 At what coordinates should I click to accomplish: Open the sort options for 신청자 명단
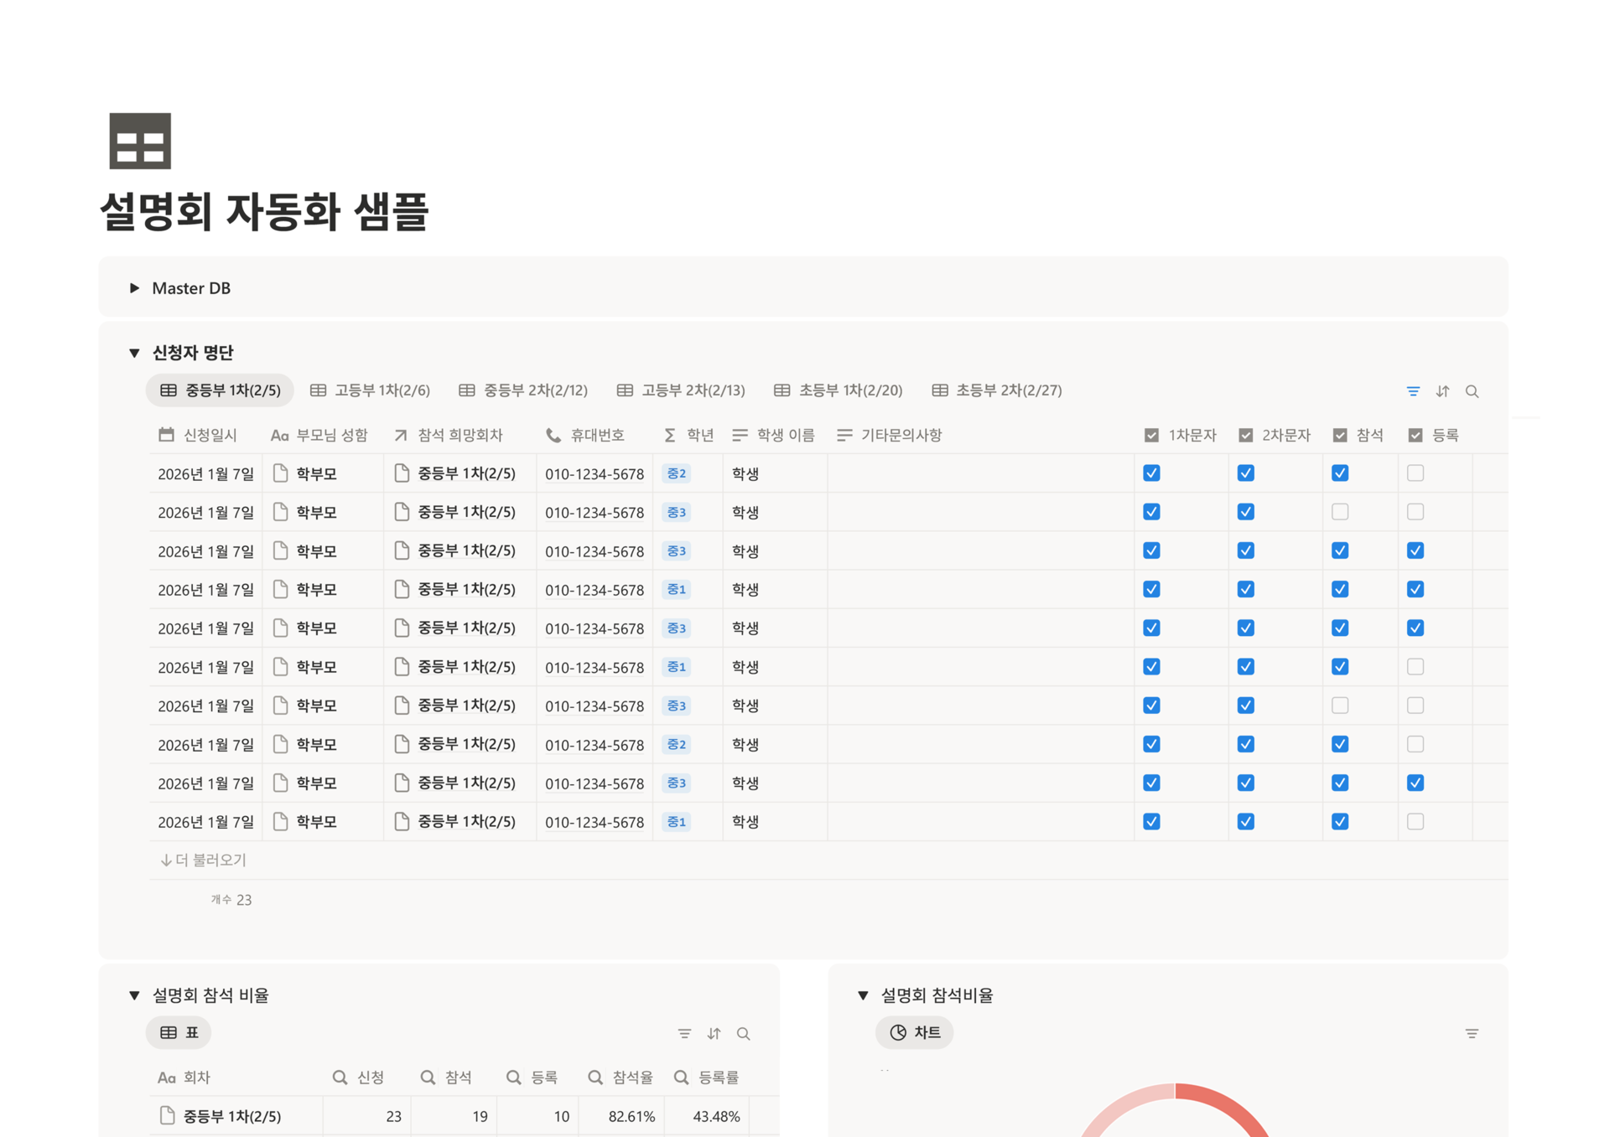(1442, 390)
